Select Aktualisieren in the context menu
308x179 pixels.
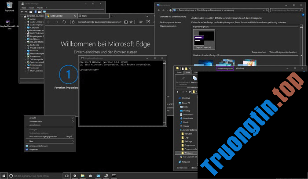[x=35, y=125]
